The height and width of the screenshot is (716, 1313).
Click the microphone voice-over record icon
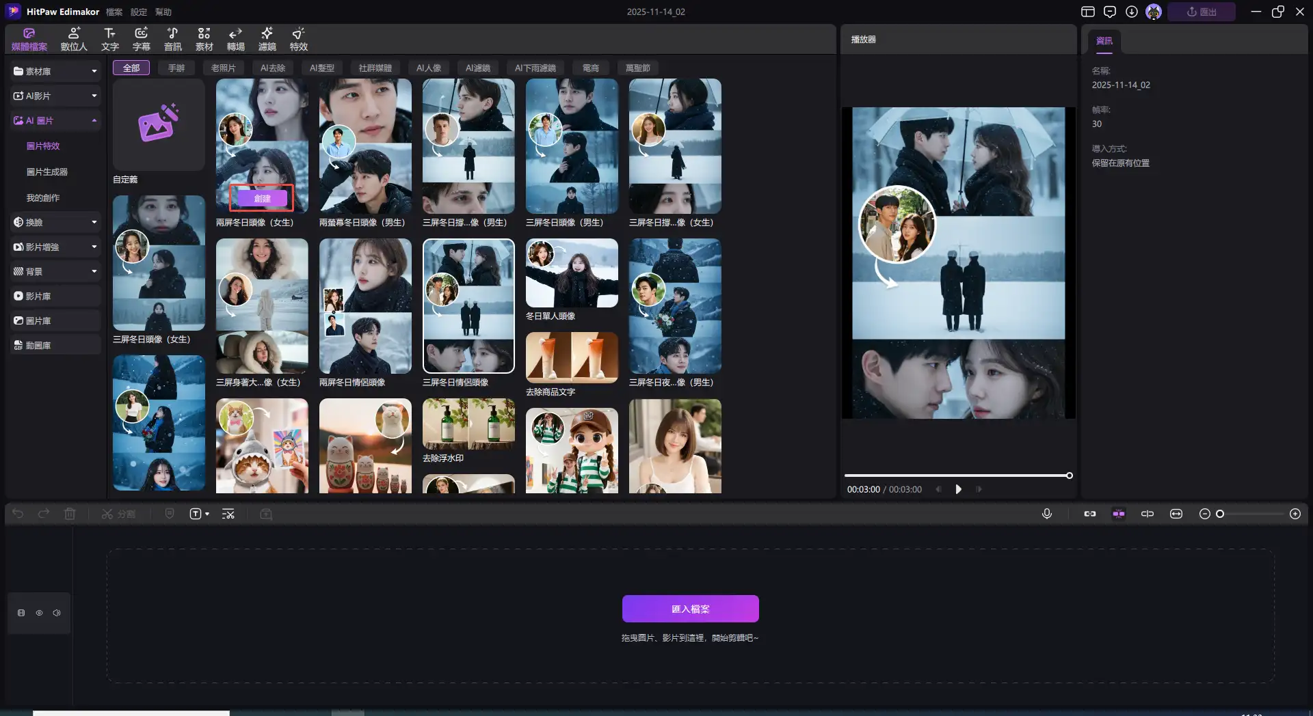tap(1047, 514)
